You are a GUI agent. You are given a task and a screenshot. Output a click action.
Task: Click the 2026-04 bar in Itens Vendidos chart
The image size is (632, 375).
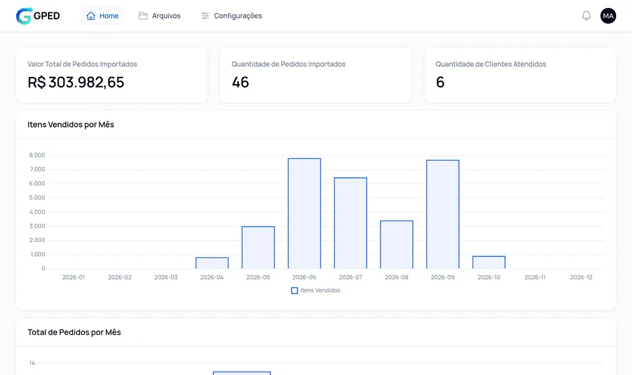212,263
